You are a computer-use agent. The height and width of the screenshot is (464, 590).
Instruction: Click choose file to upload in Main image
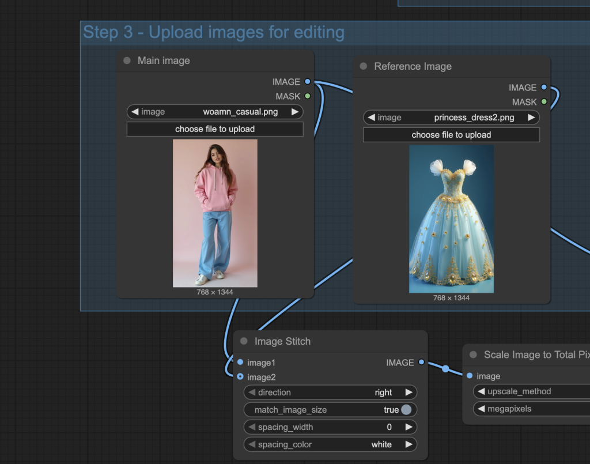[x=215, y=129]
